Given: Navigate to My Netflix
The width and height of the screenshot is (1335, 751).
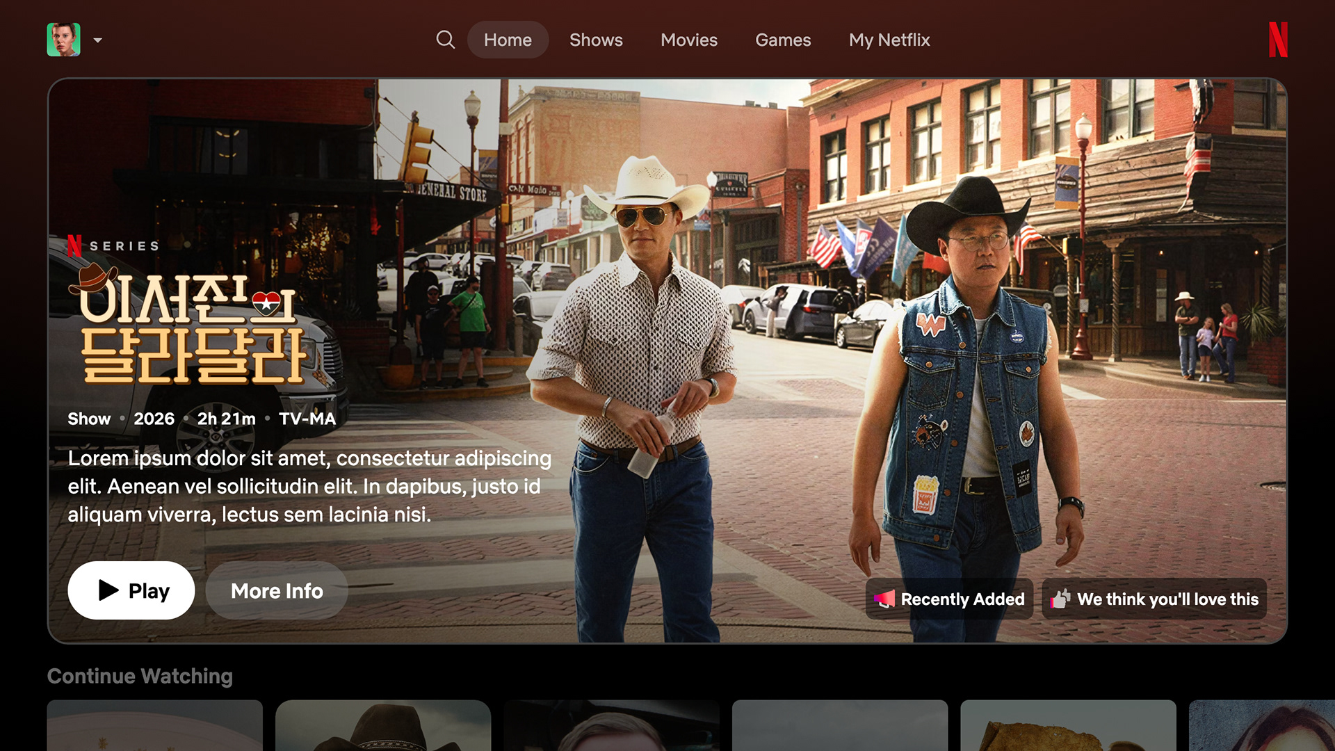Looking at the screenshot, I should point(889,40).
